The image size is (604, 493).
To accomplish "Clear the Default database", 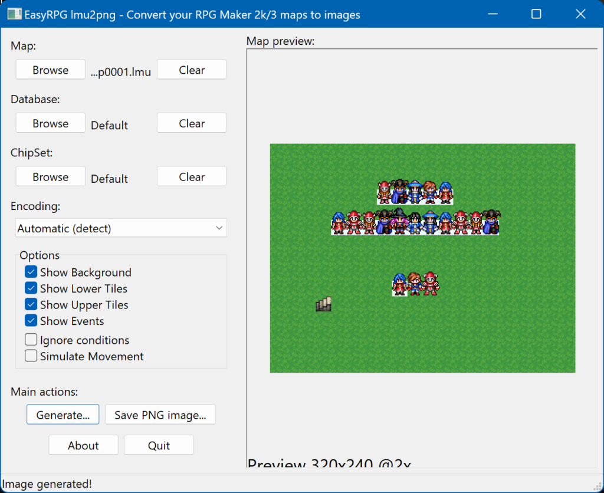I will click(x=191, y=123).
